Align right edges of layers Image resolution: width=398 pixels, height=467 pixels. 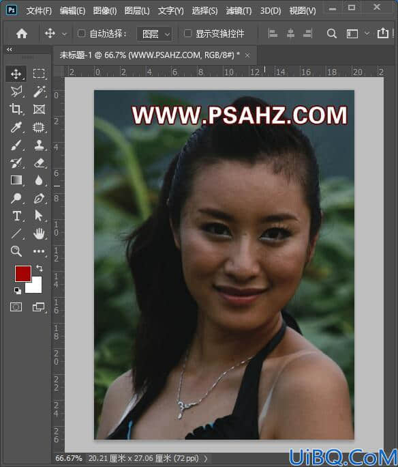pos(307,33)
